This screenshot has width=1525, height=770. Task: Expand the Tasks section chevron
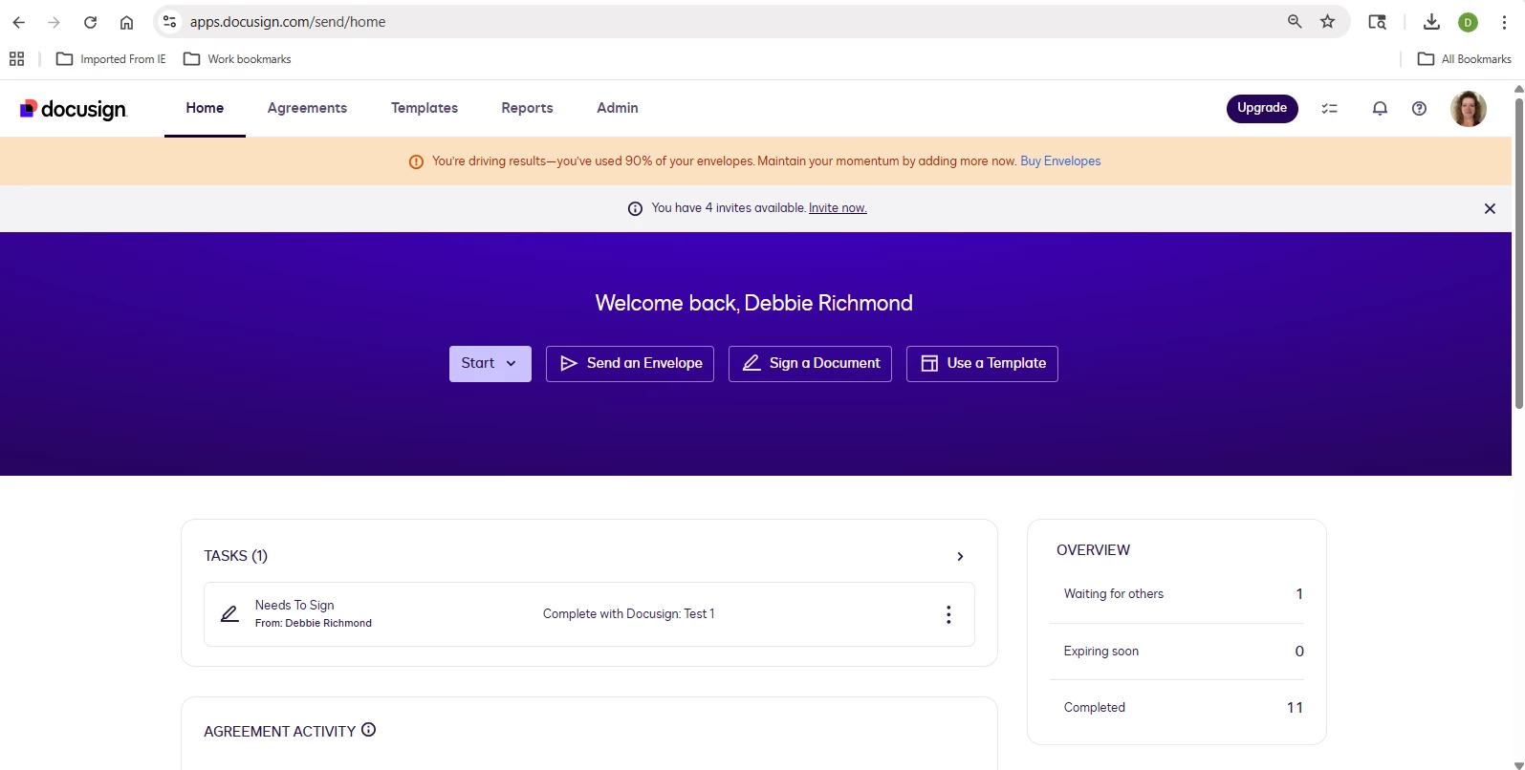[960, 556]
